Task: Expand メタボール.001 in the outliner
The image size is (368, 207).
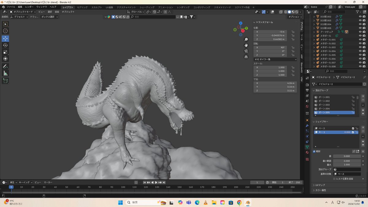Action: pyautogui.click(x=314, y=40)
